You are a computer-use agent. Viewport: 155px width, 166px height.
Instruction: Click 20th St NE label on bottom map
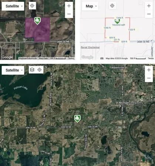45,153
